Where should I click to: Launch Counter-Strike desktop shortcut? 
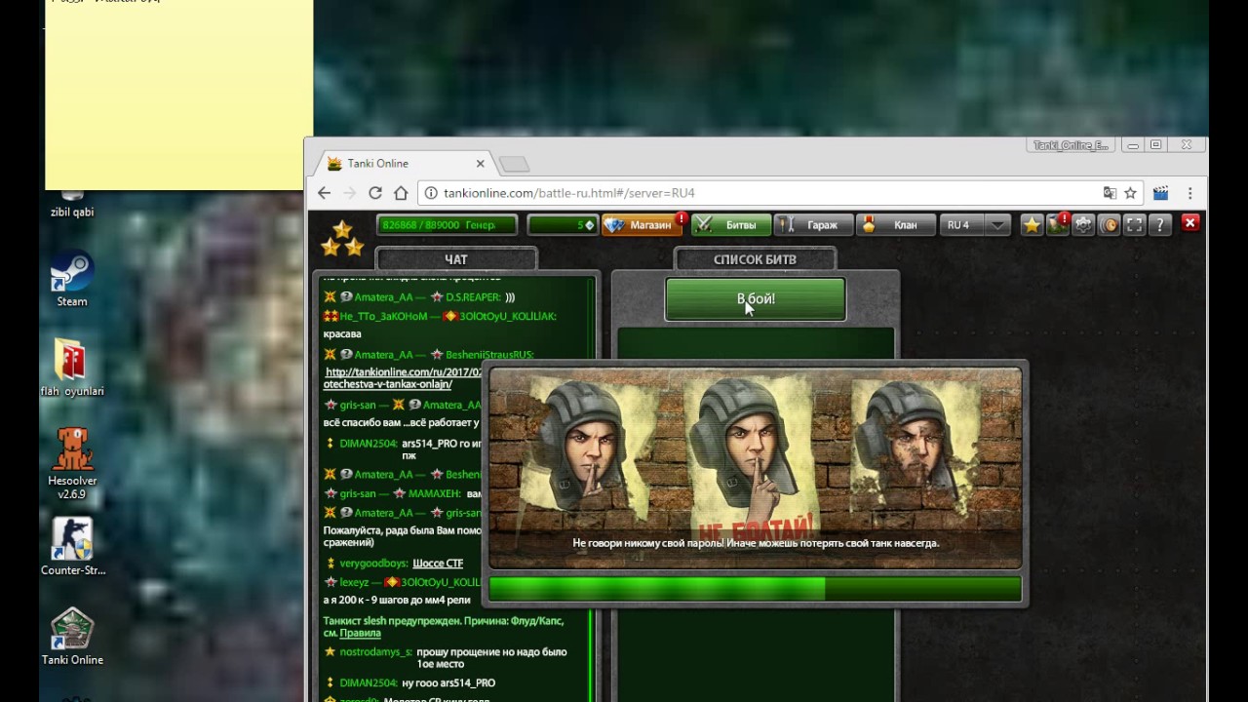tap(72, 546)
